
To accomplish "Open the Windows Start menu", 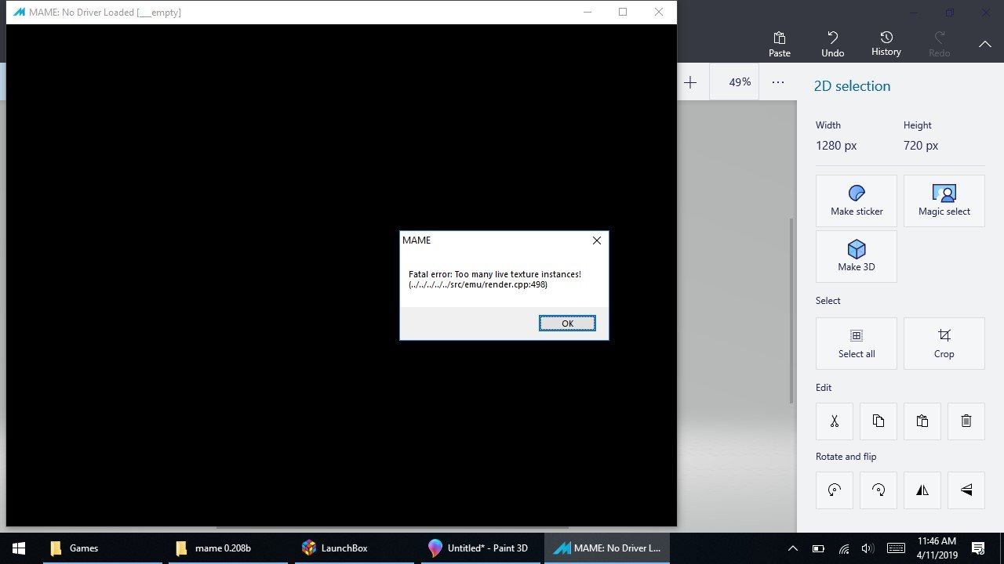I will [x=19, y=548].
